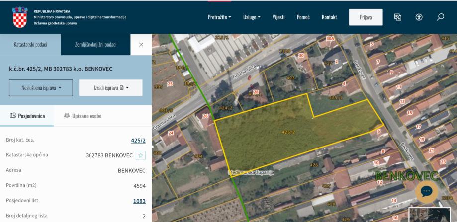457x222 pixels.
Task: Click parcel 423 on the map
Action: tap(290, 78)
